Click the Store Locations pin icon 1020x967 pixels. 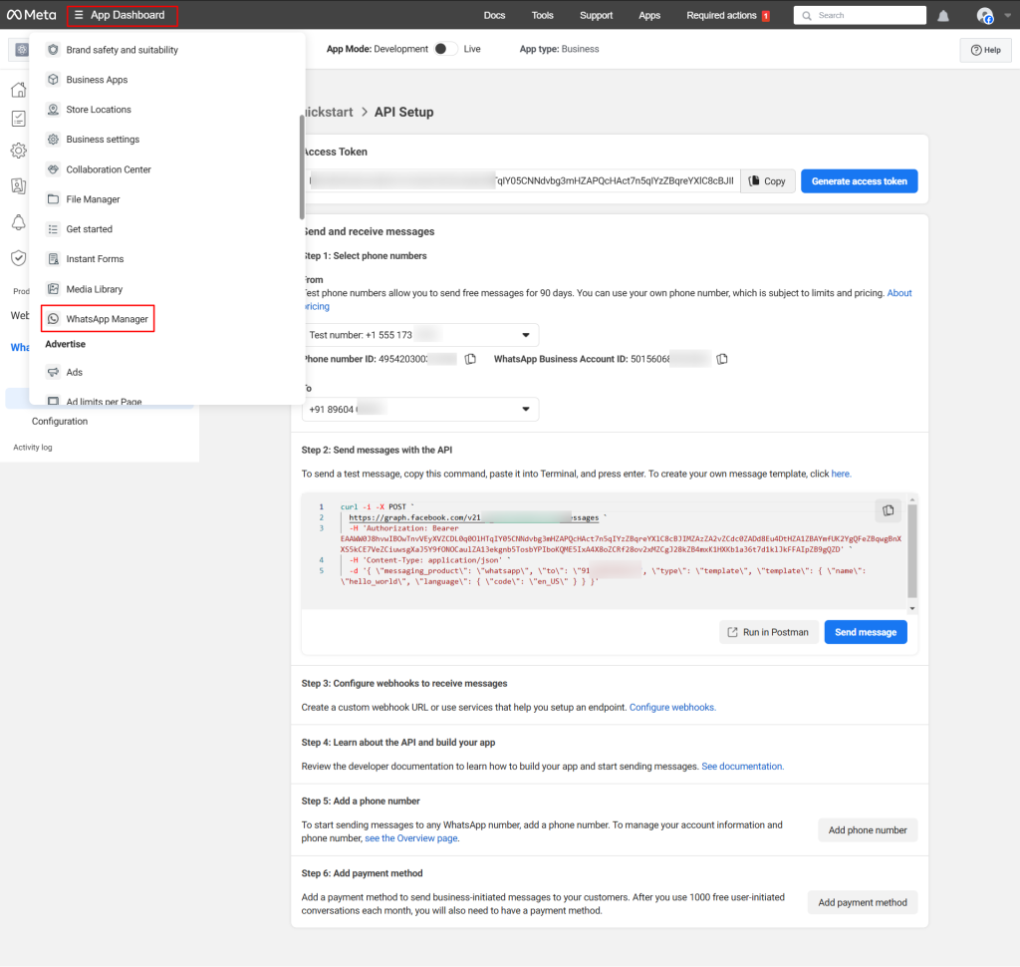coord(54,110)
